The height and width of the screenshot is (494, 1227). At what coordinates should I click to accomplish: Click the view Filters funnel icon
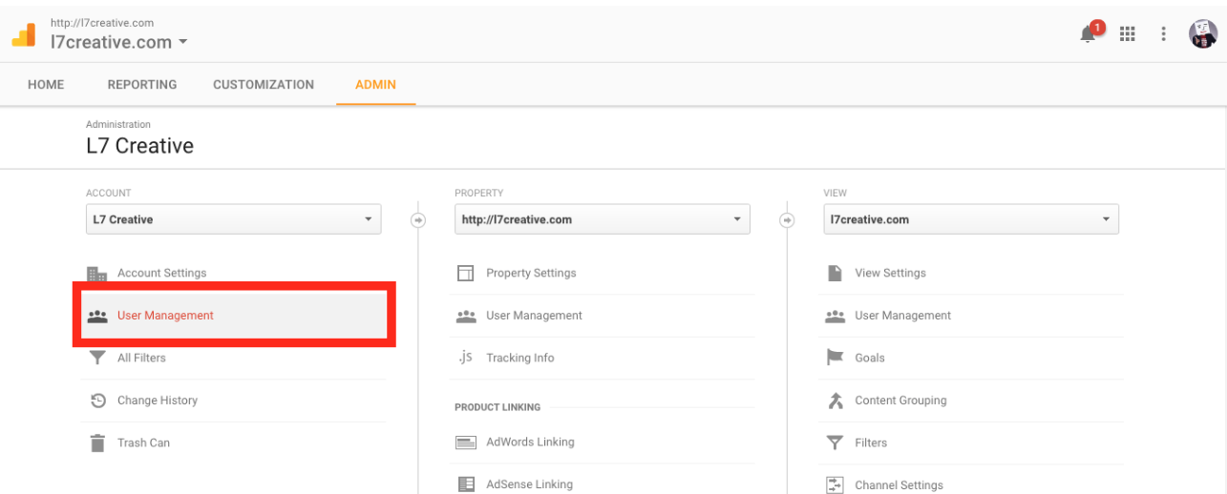835,443
